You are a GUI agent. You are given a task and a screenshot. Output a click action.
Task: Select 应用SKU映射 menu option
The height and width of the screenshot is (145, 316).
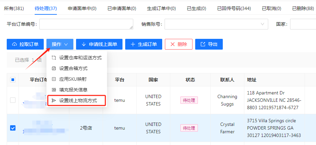coord(72,79)
